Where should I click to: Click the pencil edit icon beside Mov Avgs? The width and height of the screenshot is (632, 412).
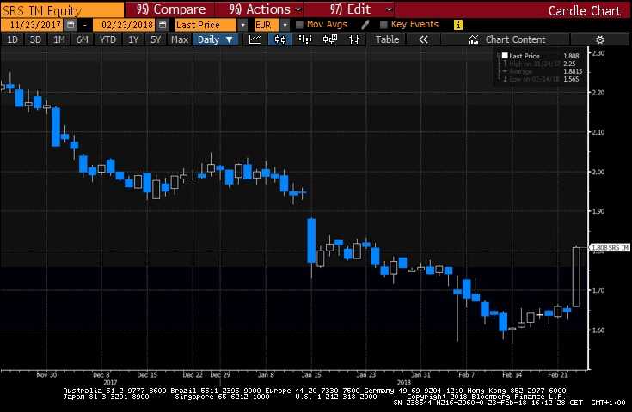tap(365, 25)
